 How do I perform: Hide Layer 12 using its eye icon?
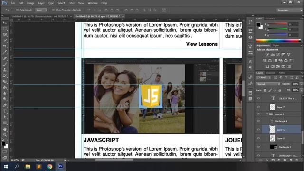pos(258,130)
